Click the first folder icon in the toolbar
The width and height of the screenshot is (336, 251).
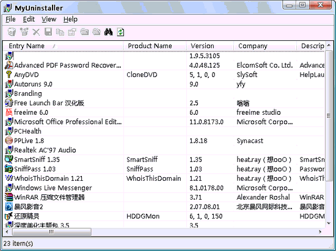(x=84, y=32)
